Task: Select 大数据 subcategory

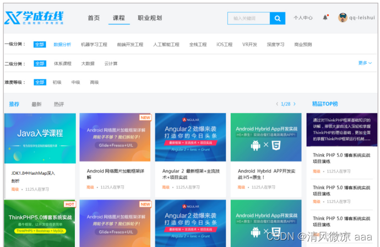Action: tap(88, 63)
